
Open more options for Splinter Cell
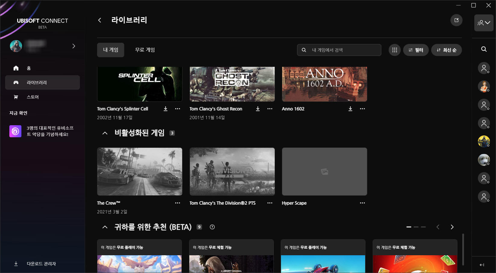[x=178, y=109]
